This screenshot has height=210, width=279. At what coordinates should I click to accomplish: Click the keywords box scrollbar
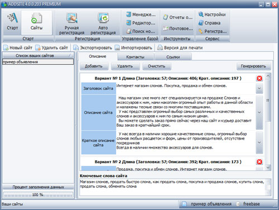pos(268,187)
